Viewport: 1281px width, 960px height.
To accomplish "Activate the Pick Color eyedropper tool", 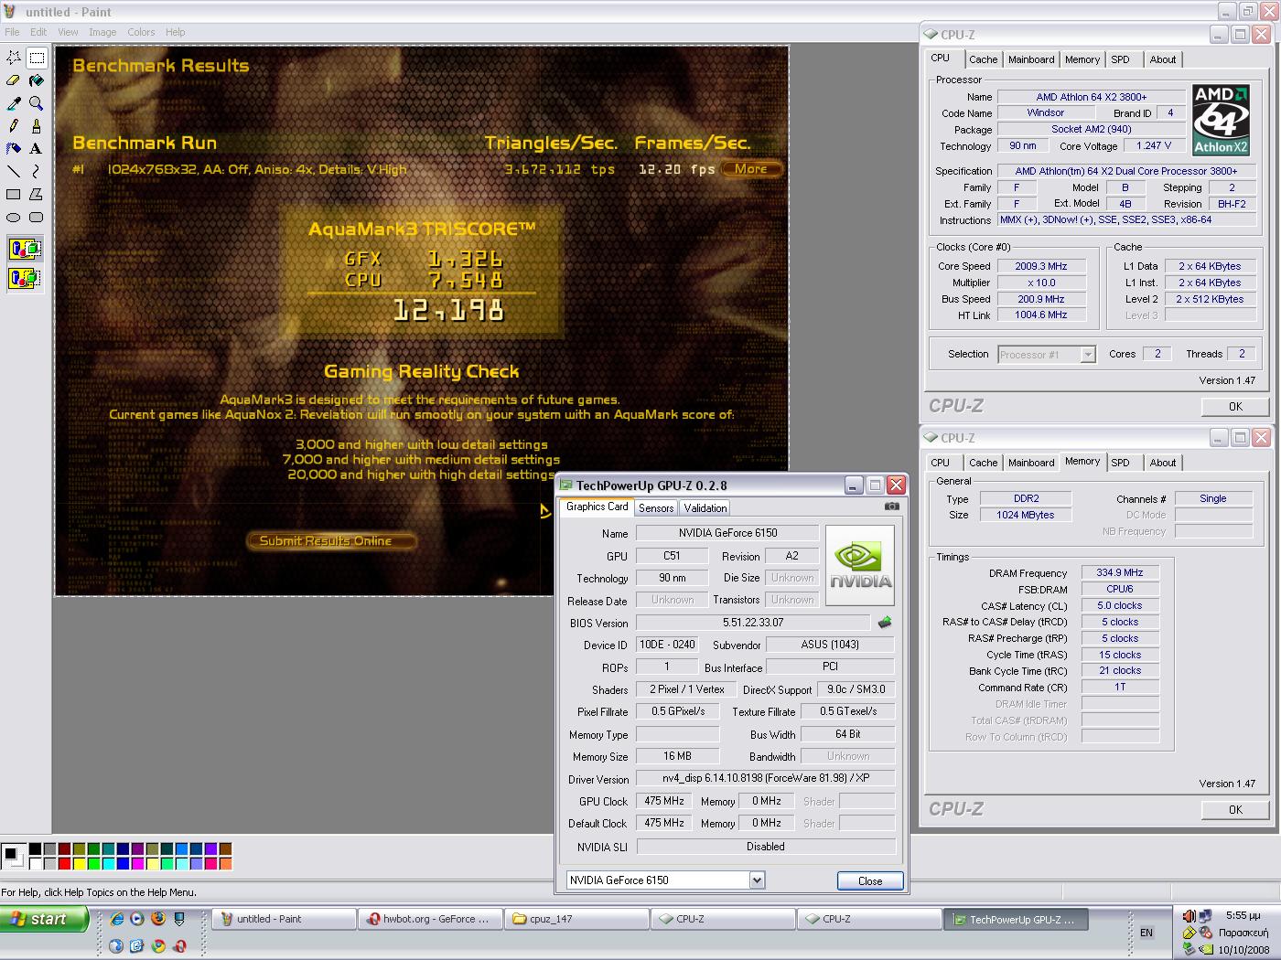I will 14,103.
